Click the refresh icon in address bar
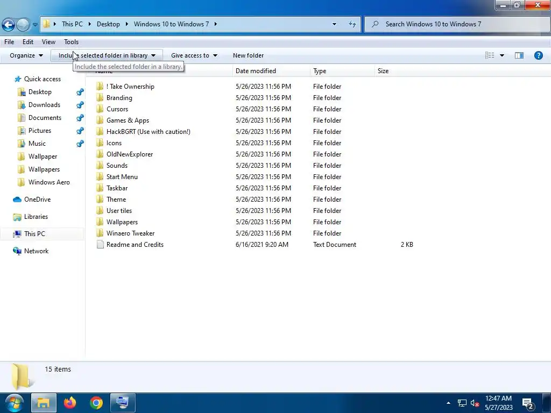The width and height of the screenshot is (551, 413). 352,24
